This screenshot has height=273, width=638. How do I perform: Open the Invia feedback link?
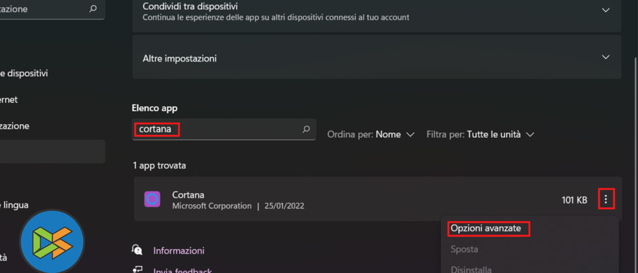point(182,270)
